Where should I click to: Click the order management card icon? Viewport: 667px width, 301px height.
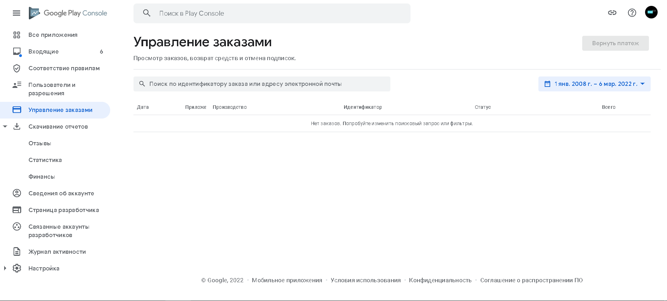point(17,110)
